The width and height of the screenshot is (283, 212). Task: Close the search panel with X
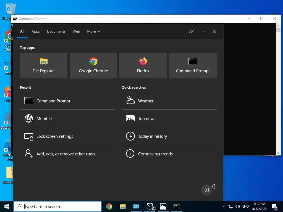214,31
